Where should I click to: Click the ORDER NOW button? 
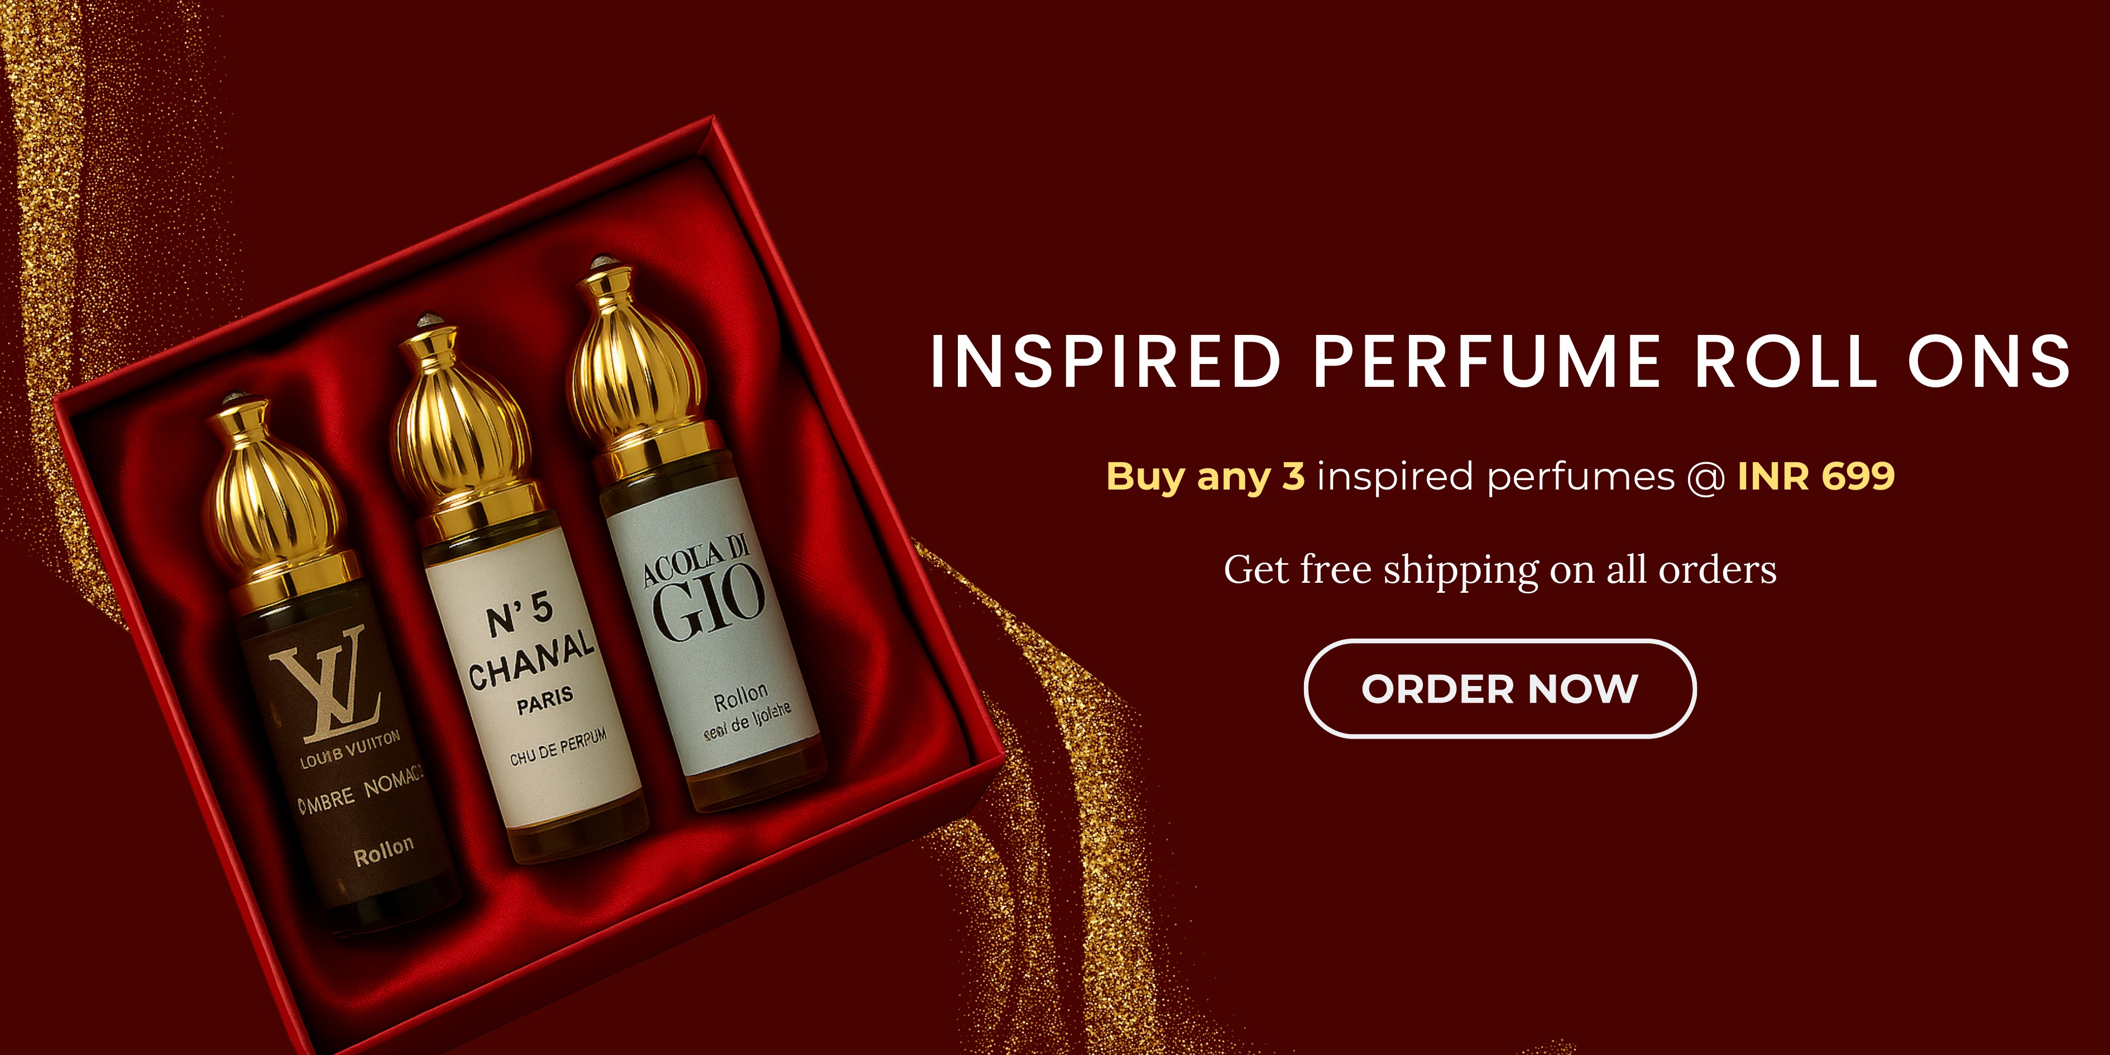(1500, 688)
